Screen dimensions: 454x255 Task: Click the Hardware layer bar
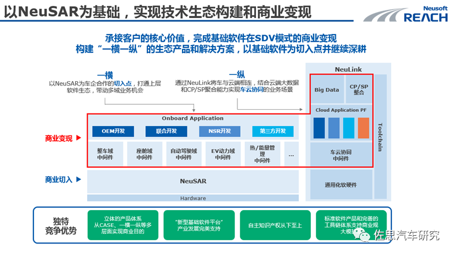[x=193, y=198]
